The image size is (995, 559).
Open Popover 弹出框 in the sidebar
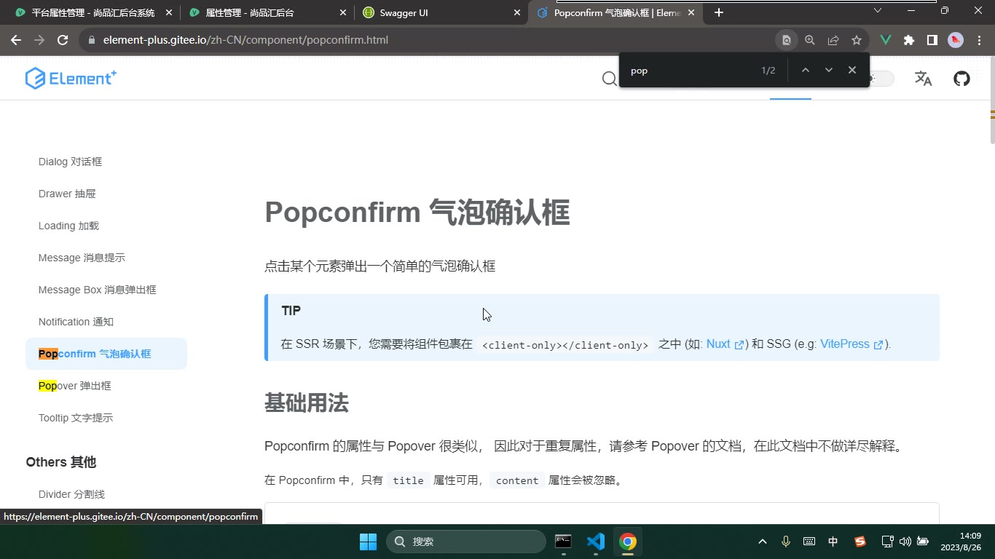(75, 386)
